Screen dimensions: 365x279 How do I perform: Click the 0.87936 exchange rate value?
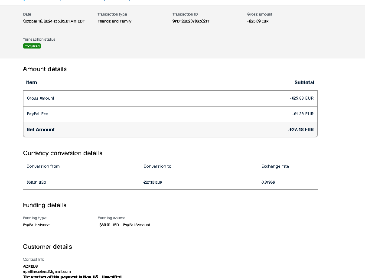268,182
